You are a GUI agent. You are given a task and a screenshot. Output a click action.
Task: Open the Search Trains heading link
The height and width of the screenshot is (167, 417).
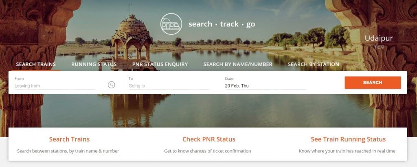tap(69, 139)
